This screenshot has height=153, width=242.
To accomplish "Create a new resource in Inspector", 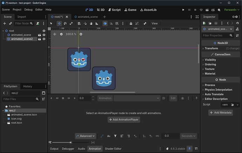I will [204, 23].
